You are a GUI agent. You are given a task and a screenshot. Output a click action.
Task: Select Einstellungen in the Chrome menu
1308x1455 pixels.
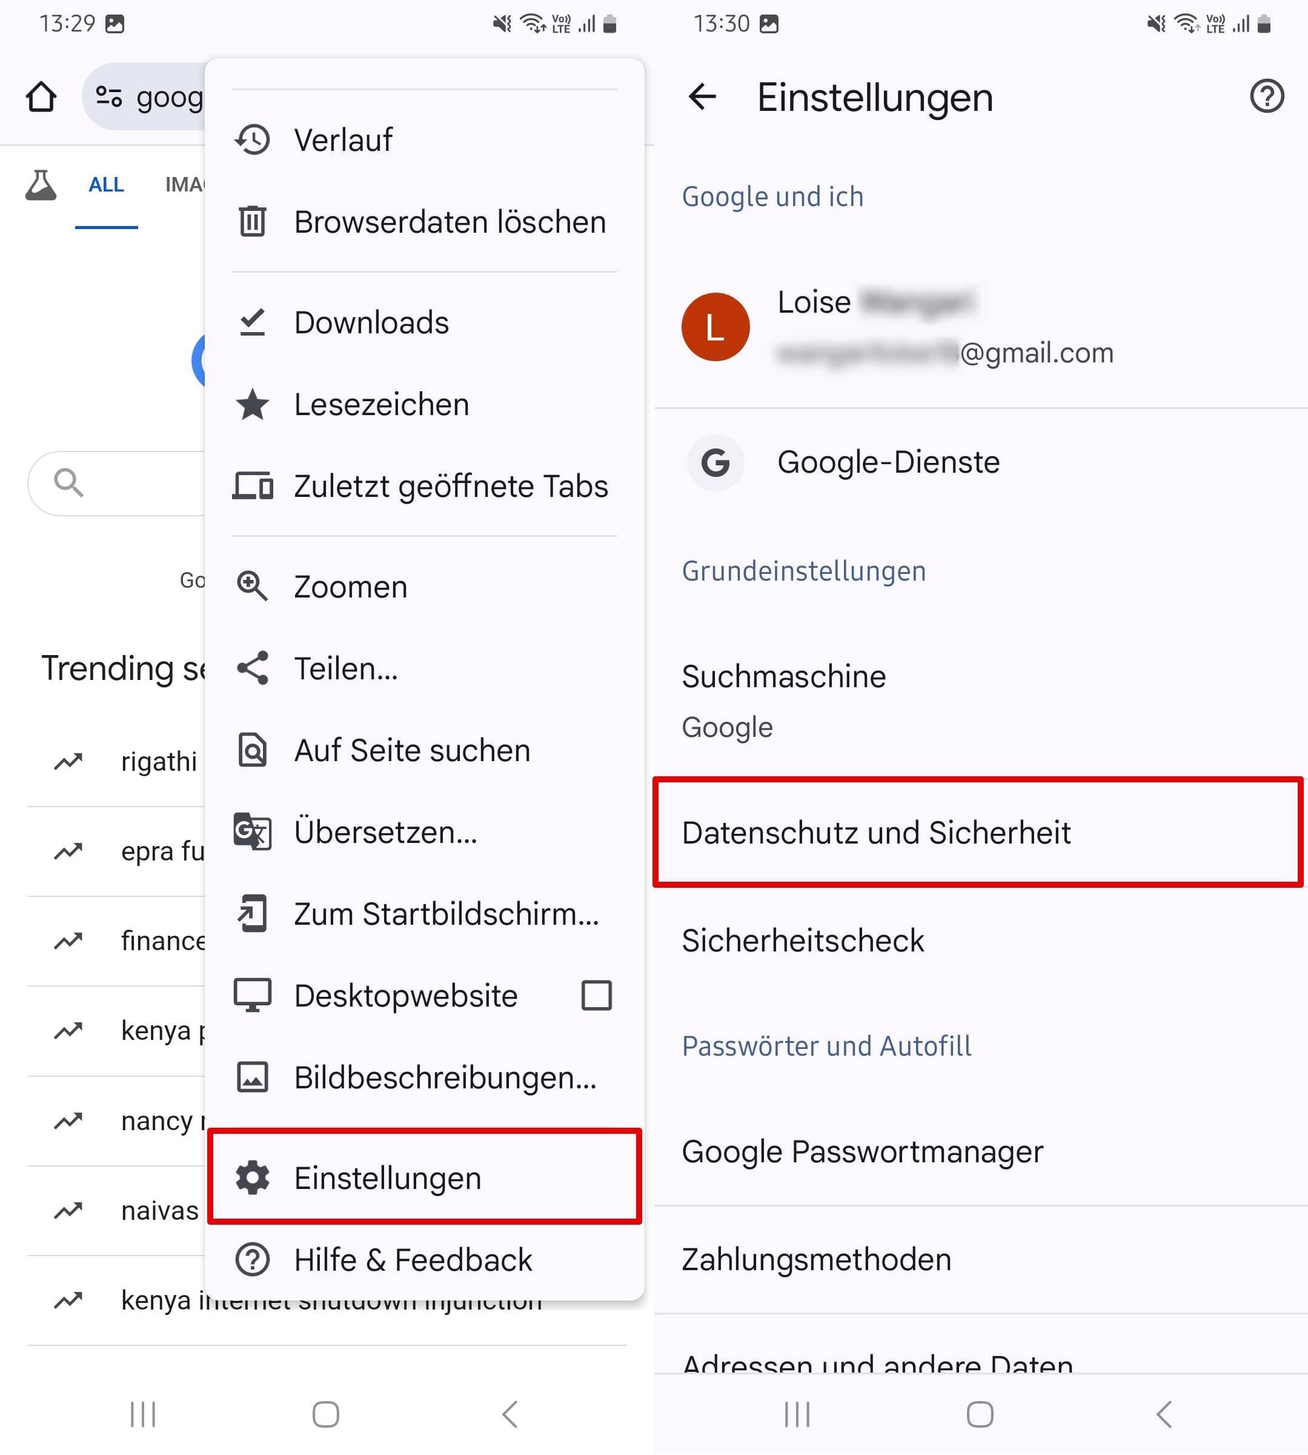424,1177
